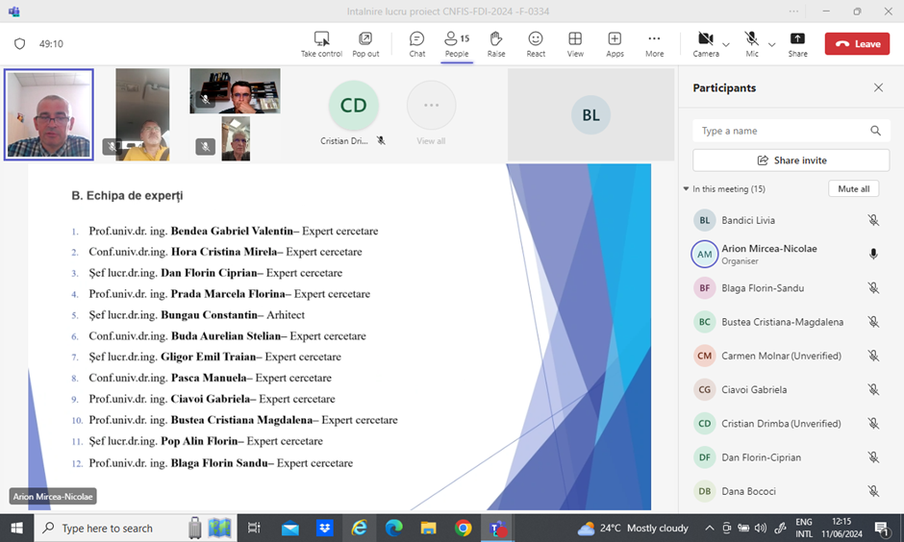Toggle the Camera on
Screen dimensions: 904x542
705,39
